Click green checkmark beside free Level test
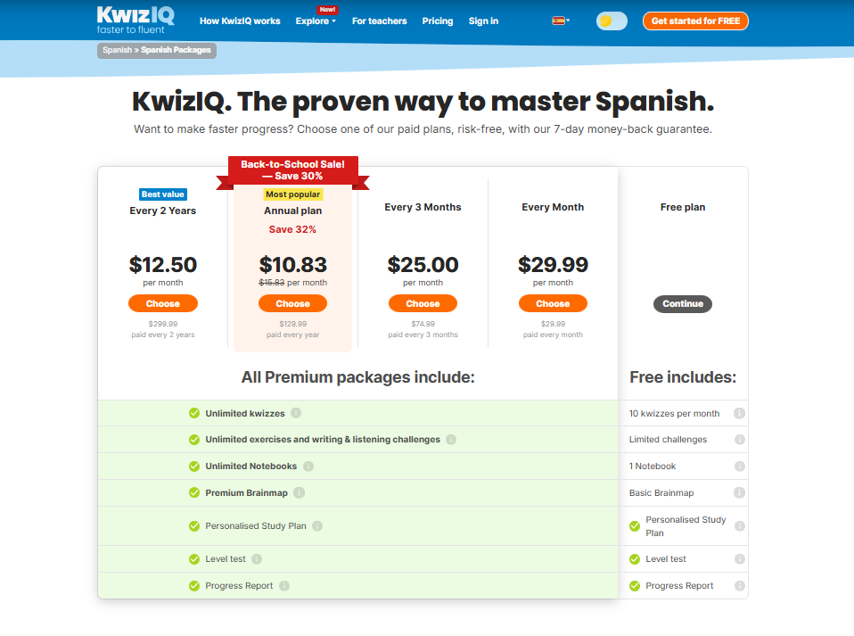The width and height of the screenshot is (854, 636). tap(635, 558)
